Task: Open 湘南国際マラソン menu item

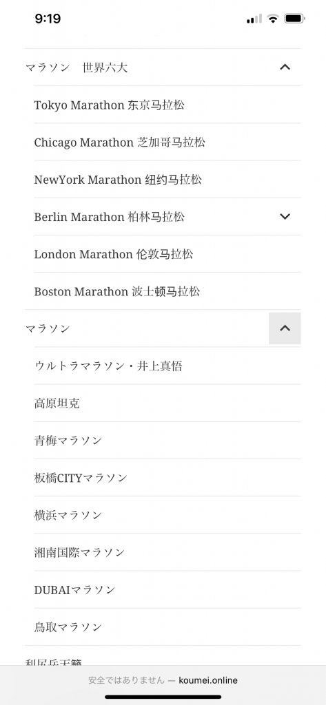Action: tap(79, 553)
